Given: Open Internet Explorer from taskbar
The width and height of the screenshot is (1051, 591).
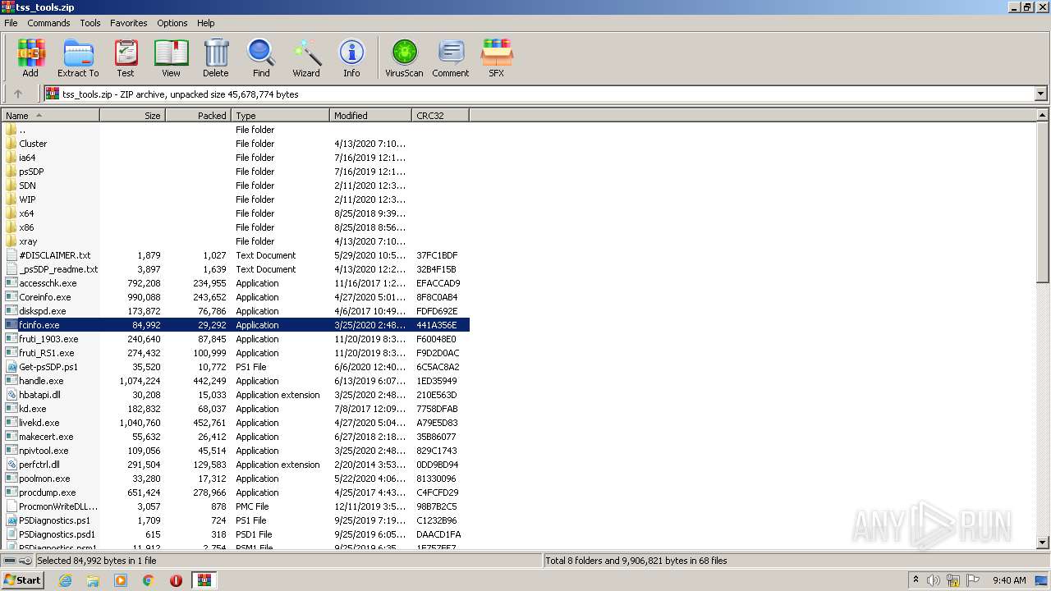Looking at the screenshot, I should (x=65, y=580).
